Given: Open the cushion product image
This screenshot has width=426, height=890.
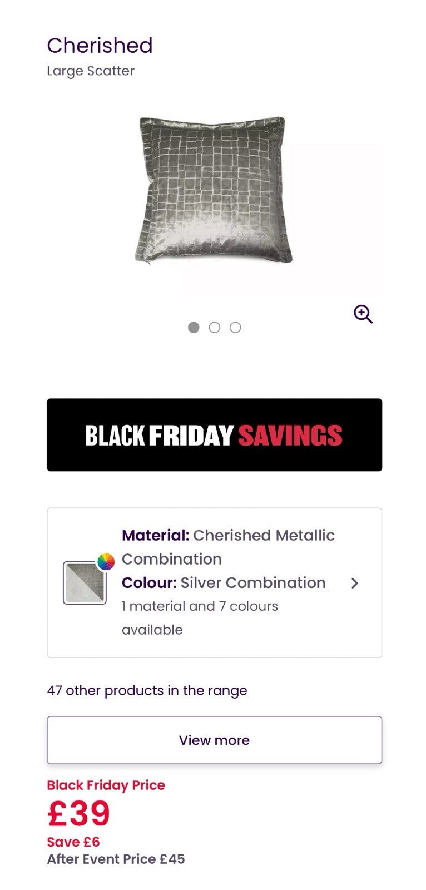Looking at the screenshot, I should point(214,190).
